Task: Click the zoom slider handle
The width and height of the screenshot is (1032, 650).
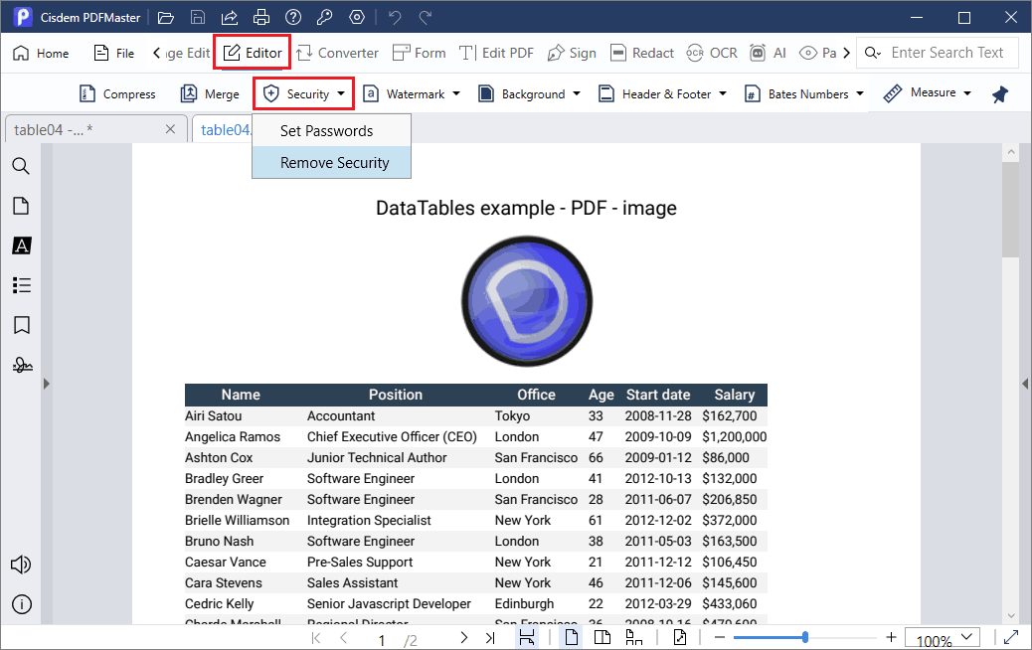Action: tap(804, 637)
